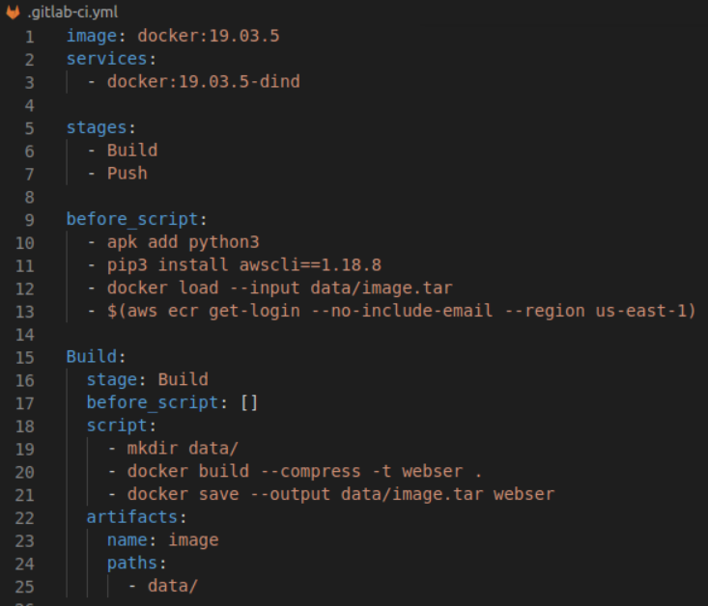Screen dimensions: 708x606
Task: Click the docker save --output command
Action: pyautogui.click(x=340, y=495)
